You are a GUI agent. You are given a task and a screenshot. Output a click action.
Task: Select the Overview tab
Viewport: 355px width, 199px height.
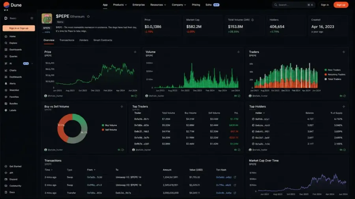49,40
